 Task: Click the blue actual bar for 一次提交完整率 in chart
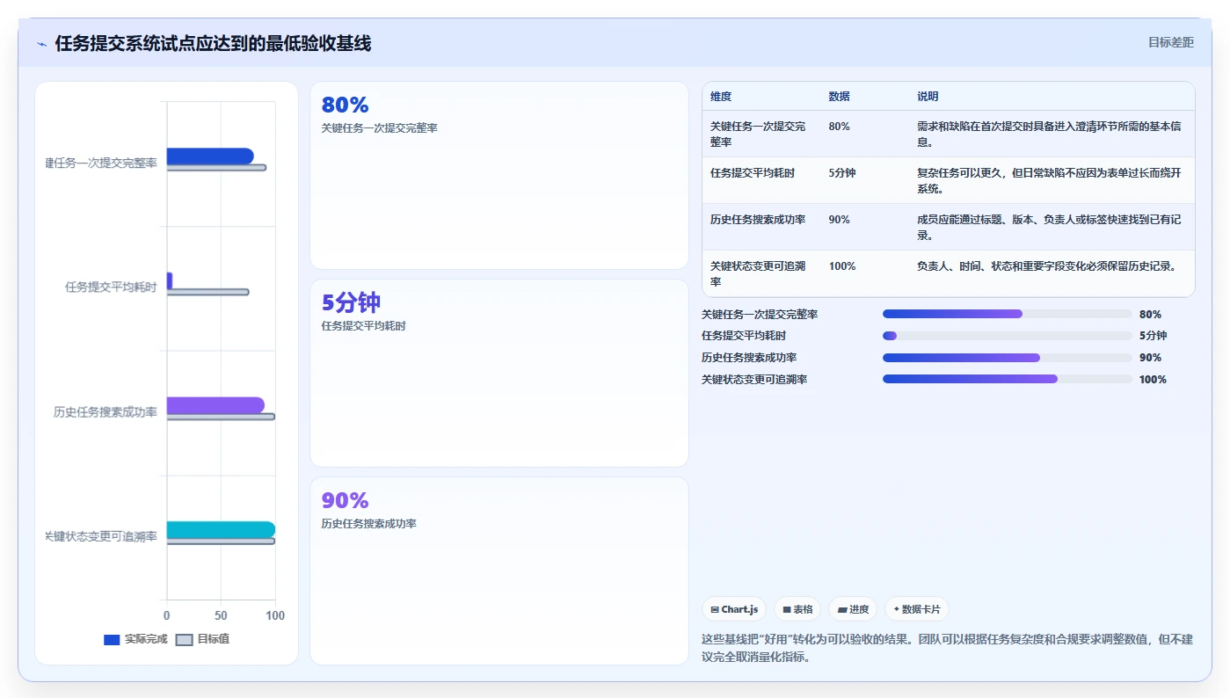(210, 156)
